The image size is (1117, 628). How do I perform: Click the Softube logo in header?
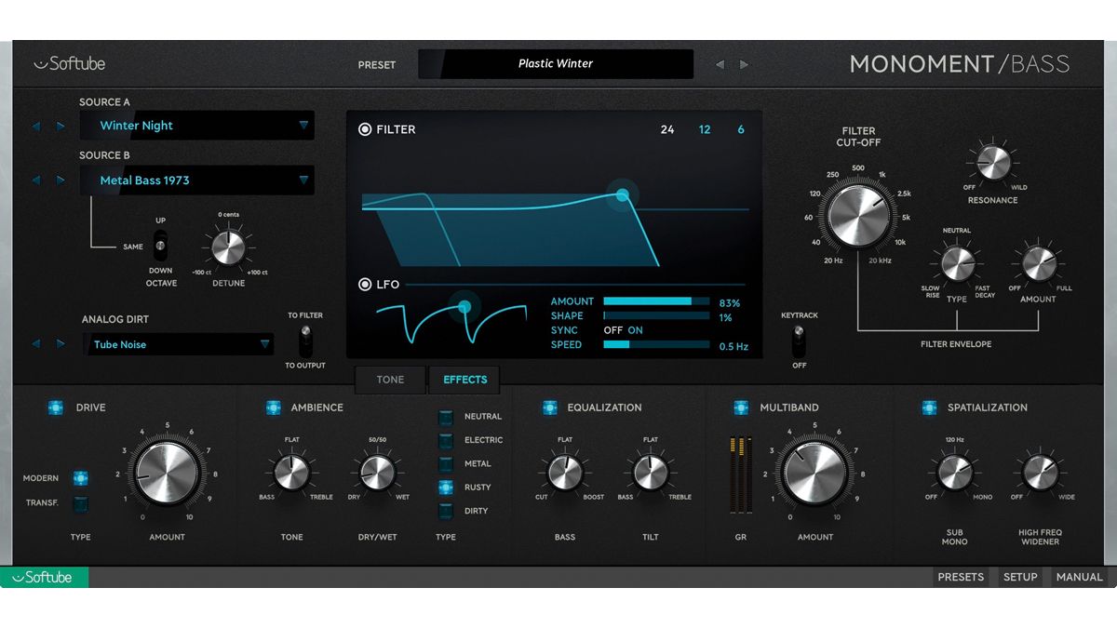tap(70, 64)
